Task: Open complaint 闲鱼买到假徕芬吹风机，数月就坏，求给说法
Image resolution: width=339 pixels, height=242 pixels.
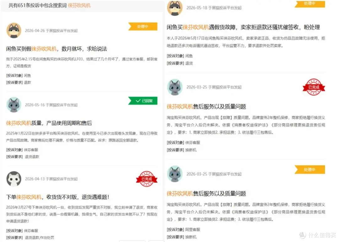Action: pos(56,49)
